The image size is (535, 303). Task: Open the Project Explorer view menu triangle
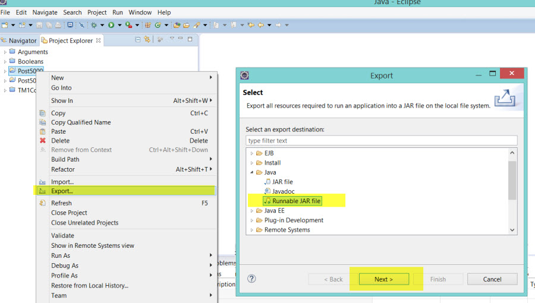coord(172,39)
